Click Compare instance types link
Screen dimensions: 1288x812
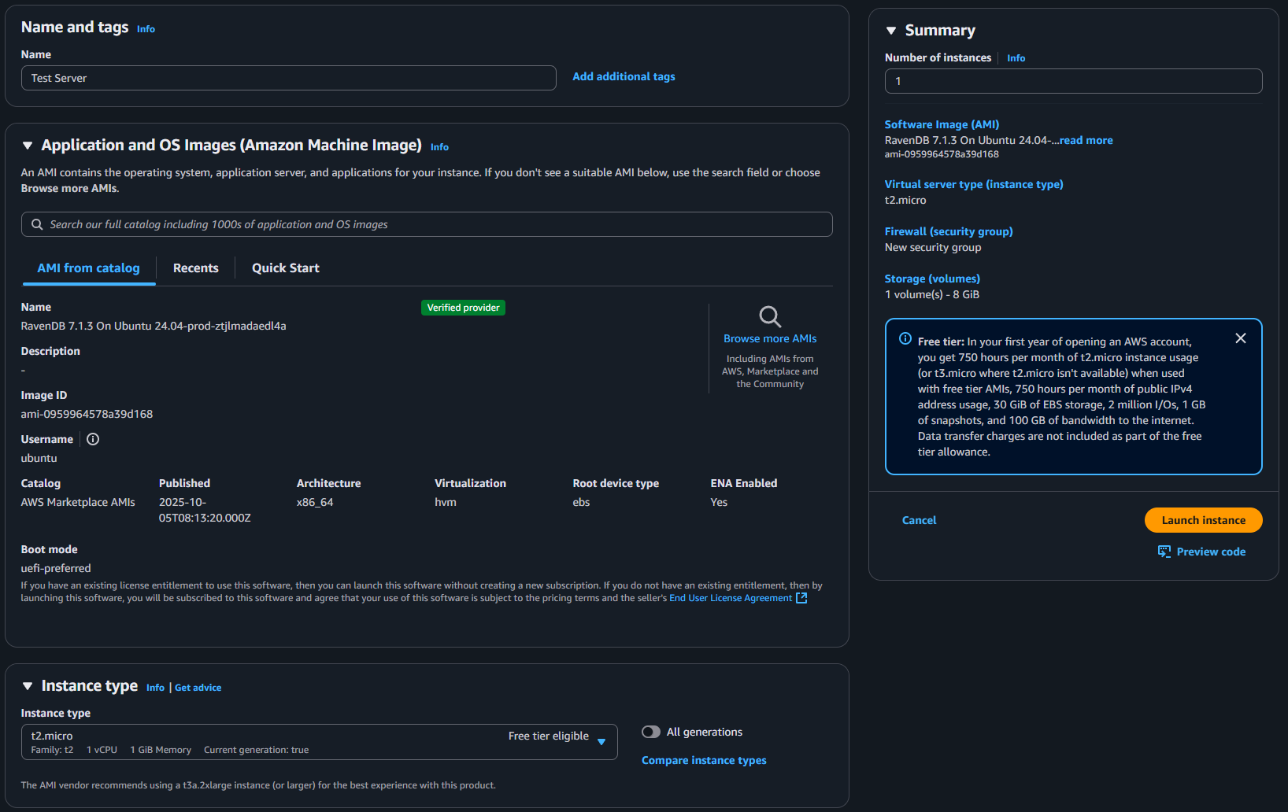pyautogui.click(x=704, y=760)
